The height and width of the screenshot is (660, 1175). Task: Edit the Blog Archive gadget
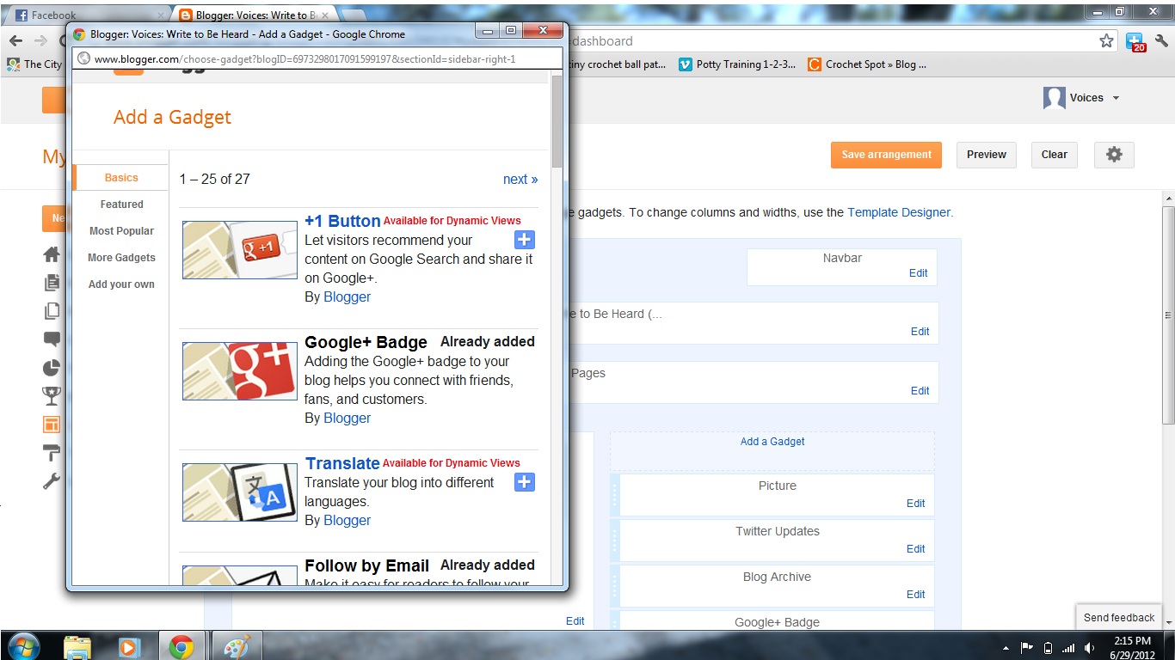point(915,595)
